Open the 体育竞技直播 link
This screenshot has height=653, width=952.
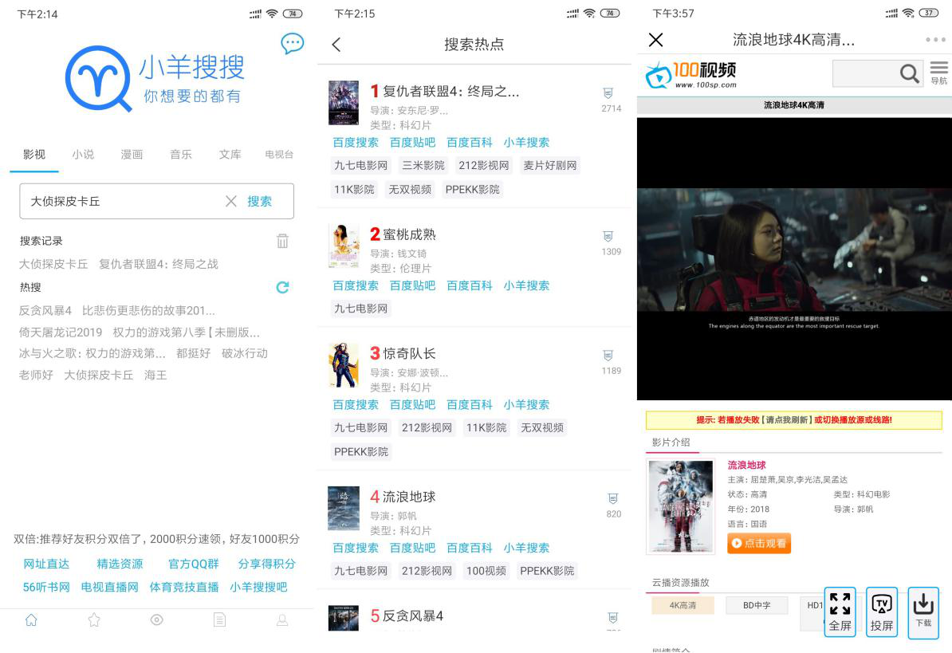click(184, 587)
